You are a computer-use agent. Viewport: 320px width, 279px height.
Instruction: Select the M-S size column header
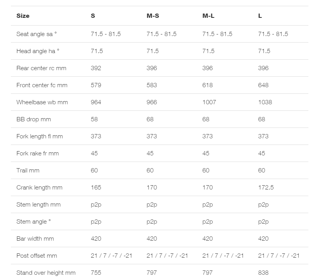(x=153, y=16)
